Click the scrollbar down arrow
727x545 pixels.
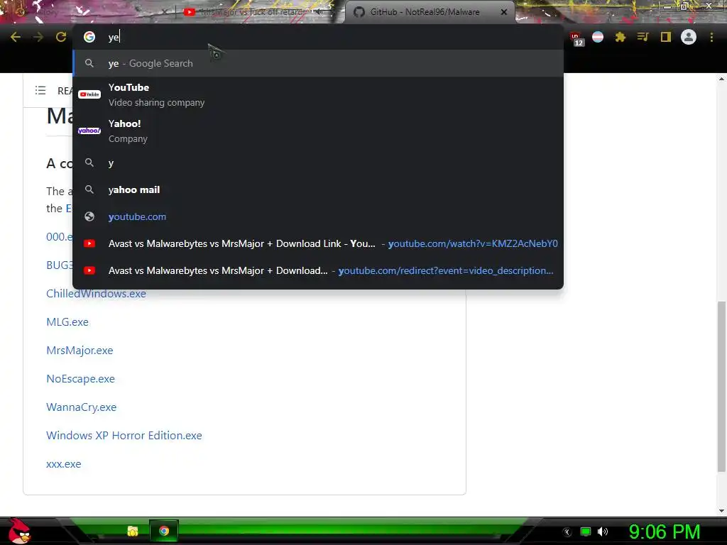tap(721, 511)
